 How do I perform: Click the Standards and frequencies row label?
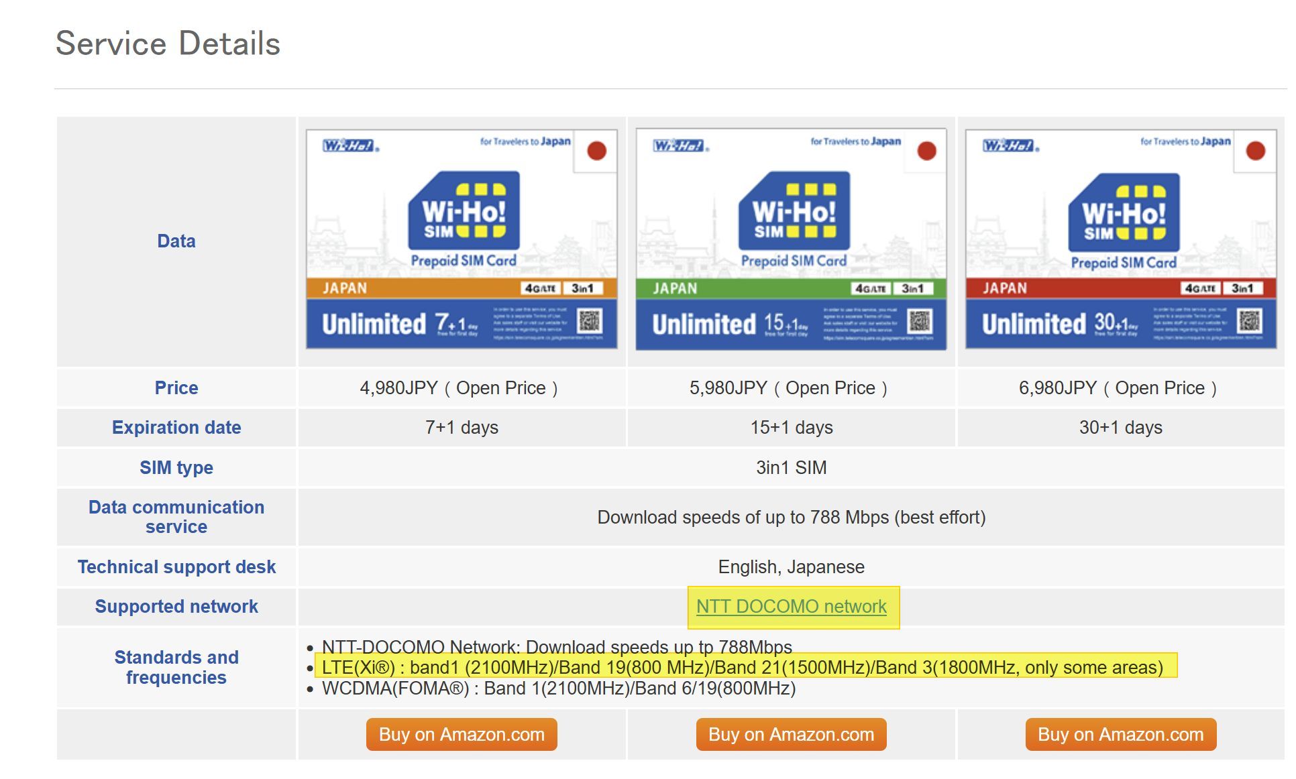coord(176,667)
